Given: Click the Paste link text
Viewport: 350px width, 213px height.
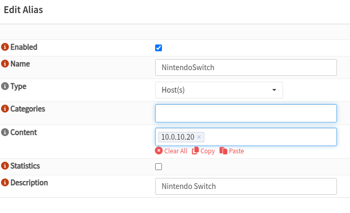Looking at the screenshot, I should [x=237, y=151].
